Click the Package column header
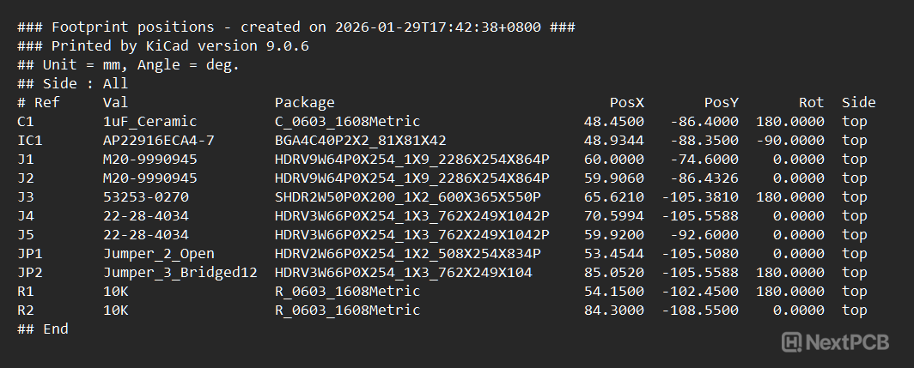Screen dimensions: 914x368 click(304, 103)
